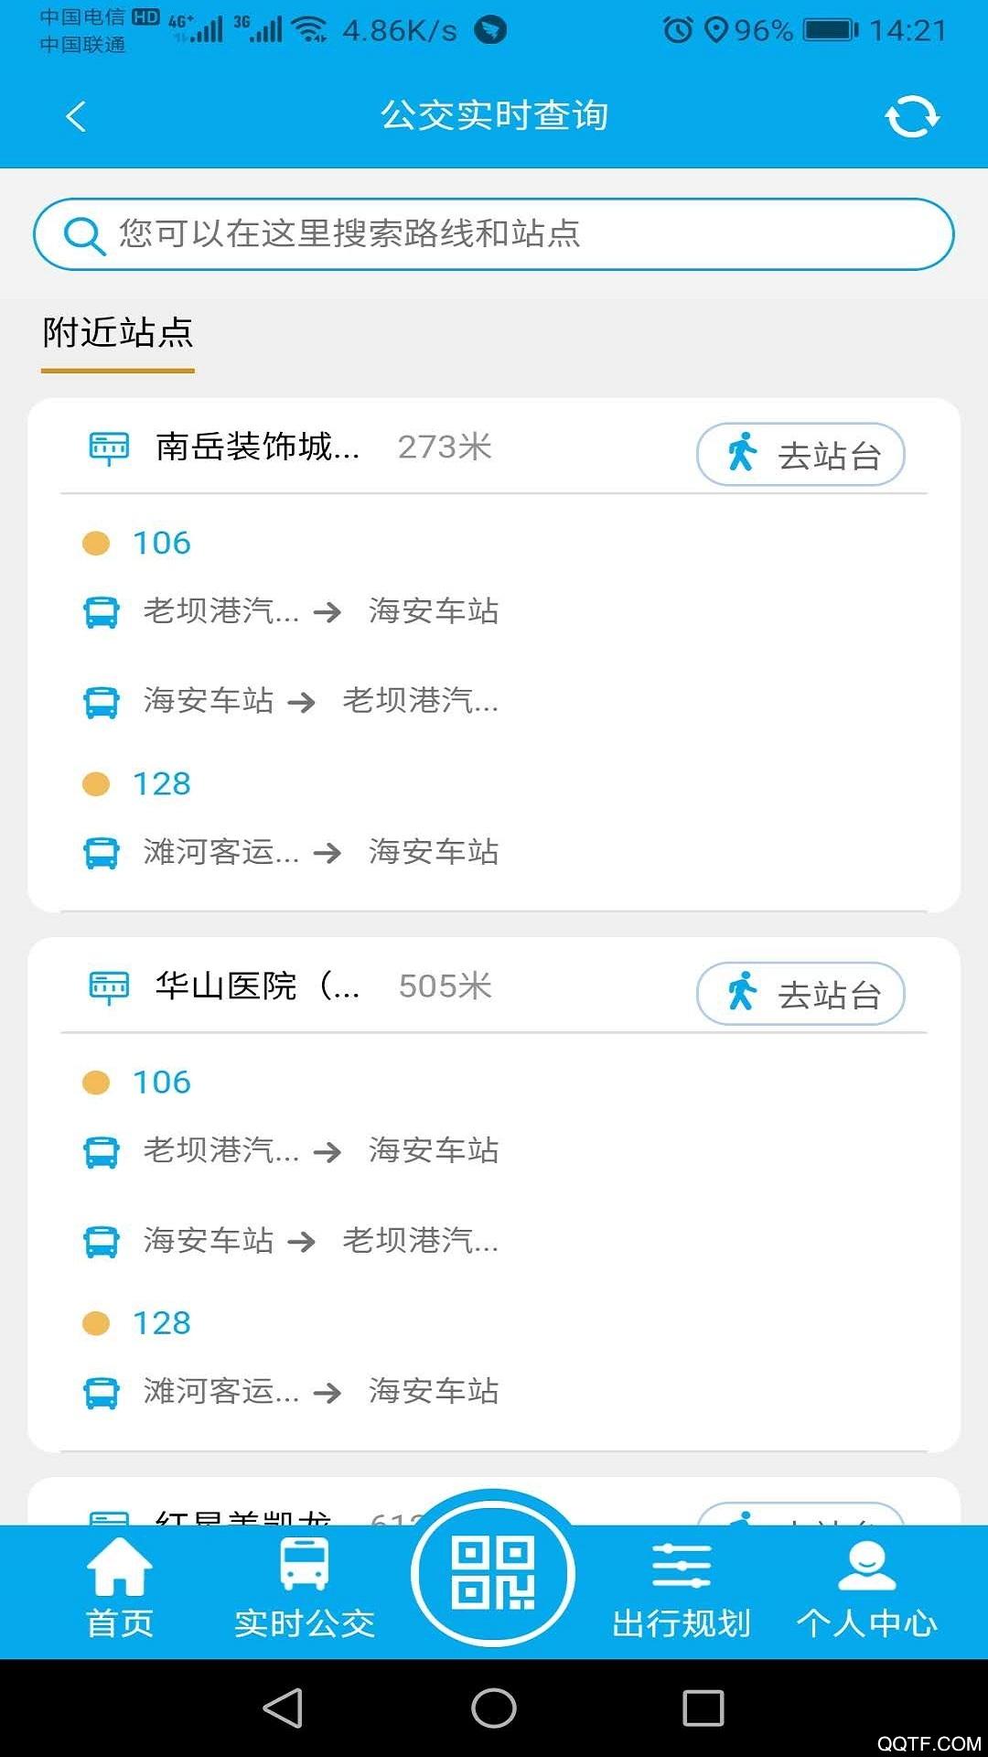Viewport: 988px width, 1757px height.
Task: Select 海安车站 to 老坝港汽 under 华山医院
Action: coord(320,1241)
